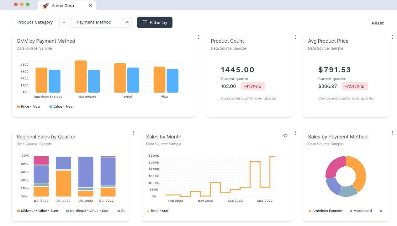Click the -41.71% change badge
Viewport: 397px width, 226px height.
pyautogui.click(x=253, y=86)
